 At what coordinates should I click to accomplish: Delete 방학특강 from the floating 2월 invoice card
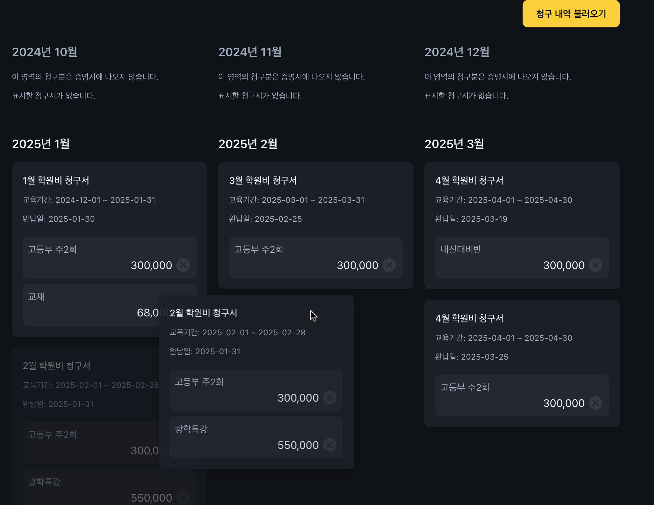330,445
